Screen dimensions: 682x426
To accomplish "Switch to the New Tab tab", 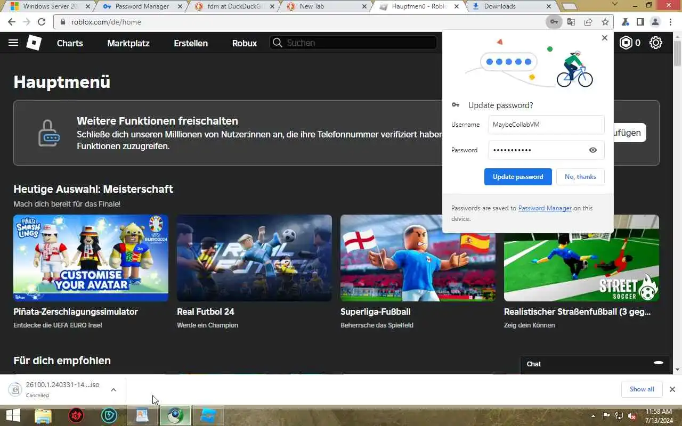I will pyautogui.click(x=327, y=6).
